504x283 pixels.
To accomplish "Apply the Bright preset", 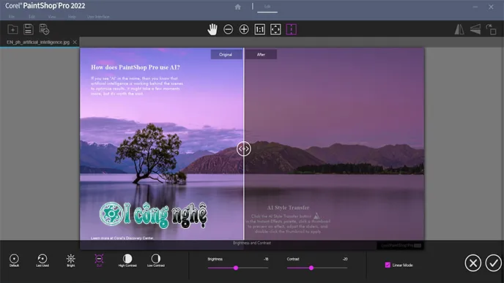I will (71, 260).
